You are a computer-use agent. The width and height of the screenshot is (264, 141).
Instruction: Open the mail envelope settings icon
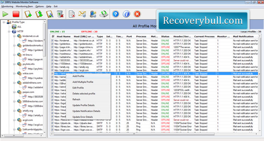pyautogui.click(x=82, y=14)
